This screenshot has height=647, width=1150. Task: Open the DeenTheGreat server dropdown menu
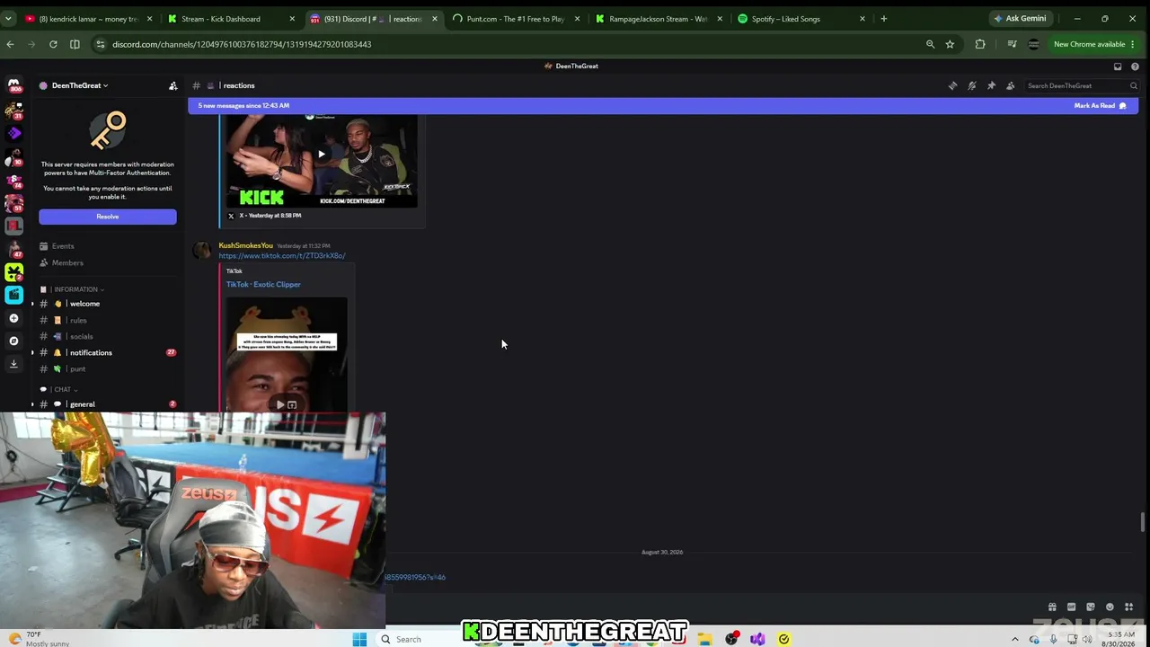click(x=79, y=85)
